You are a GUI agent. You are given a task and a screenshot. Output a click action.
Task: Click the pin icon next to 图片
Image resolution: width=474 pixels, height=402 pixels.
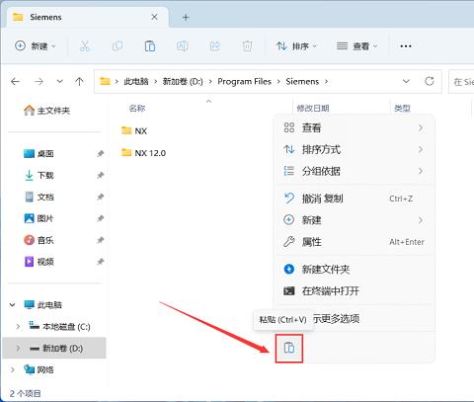[101, 218]
